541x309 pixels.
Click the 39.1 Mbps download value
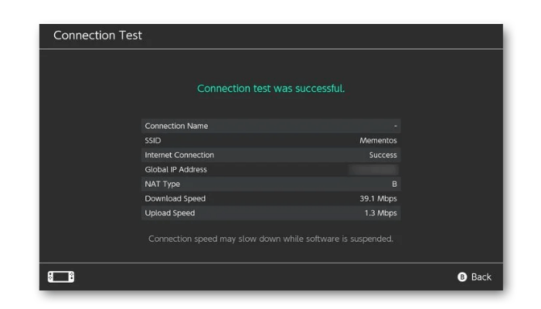(378, 199)
